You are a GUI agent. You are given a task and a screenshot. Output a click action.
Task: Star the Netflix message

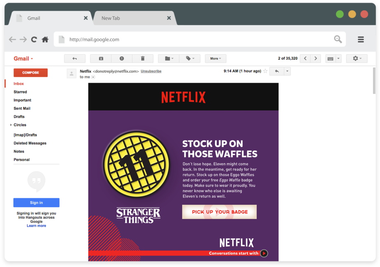(x=265, y=71)
